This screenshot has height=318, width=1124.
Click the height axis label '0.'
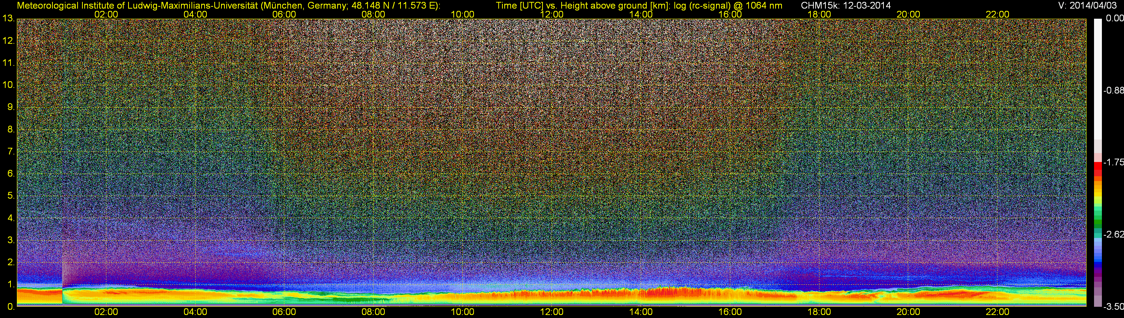pos(11,307)
